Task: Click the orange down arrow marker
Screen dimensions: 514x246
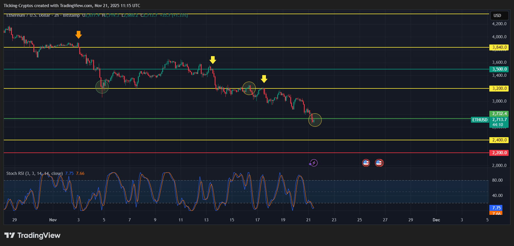Action: 78,35
